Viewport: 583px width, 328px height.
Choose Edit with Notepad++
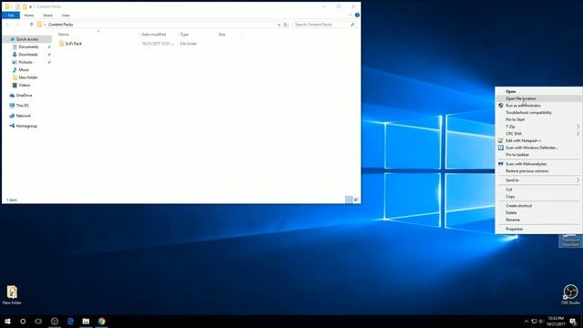(x=539, y=140)
